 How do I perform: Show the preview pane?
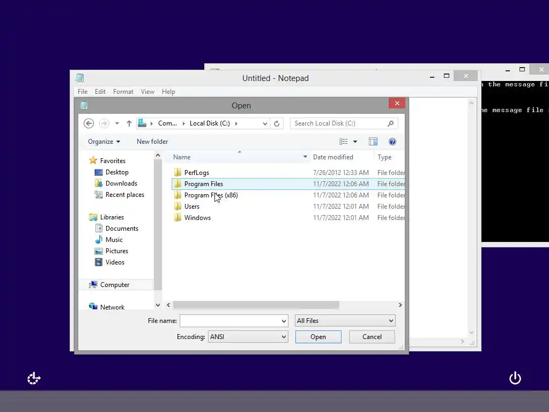(x=373, y=142)
